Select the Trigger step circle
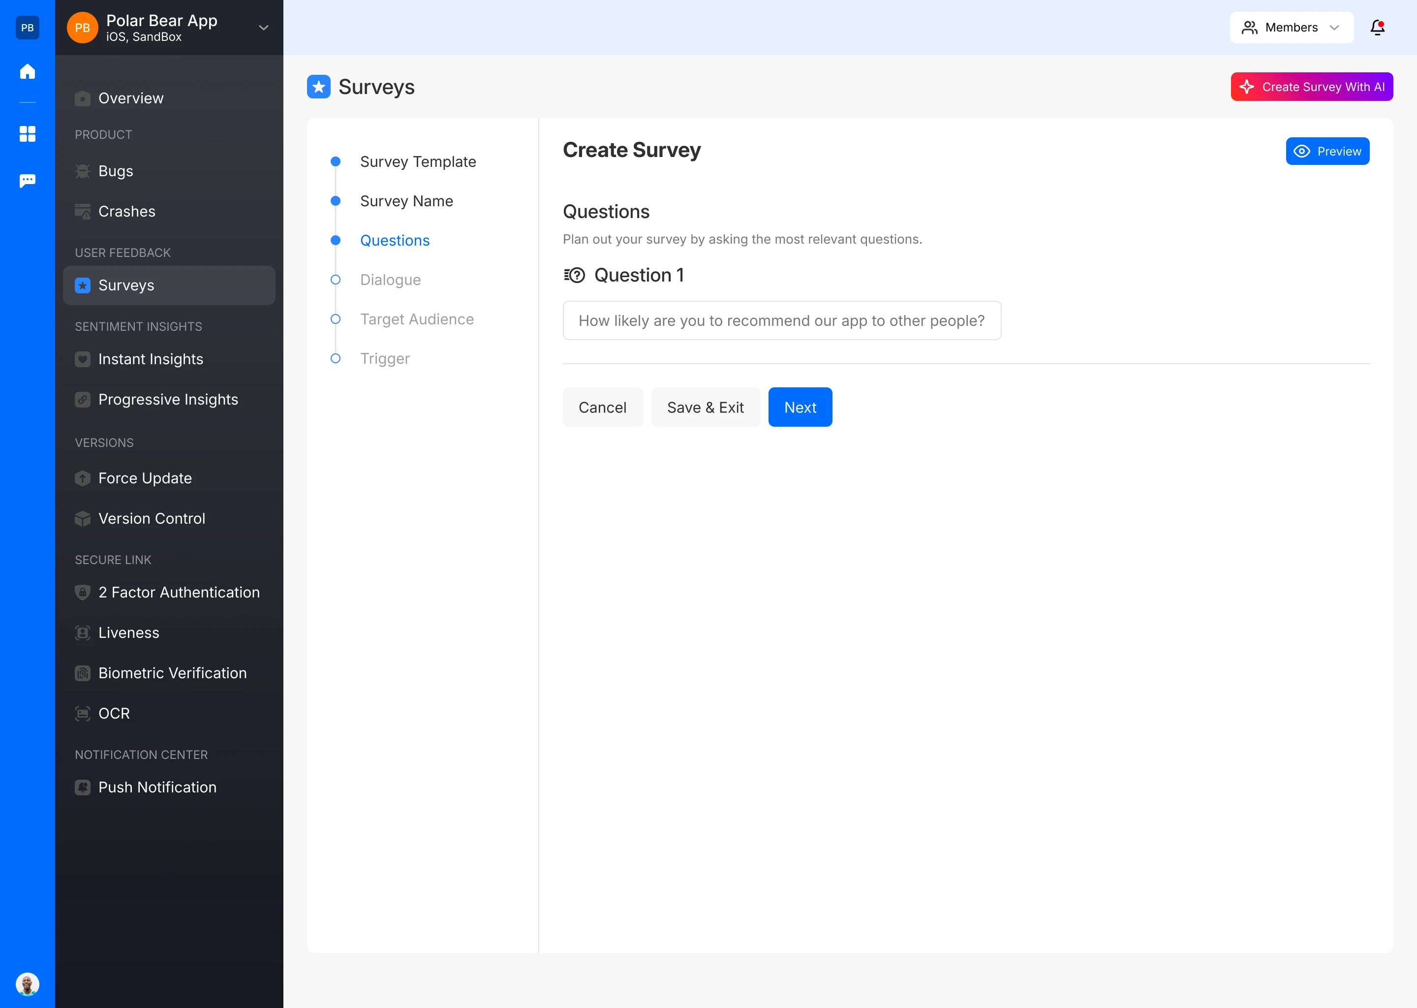1417x1008 pixels. point(336,359)
